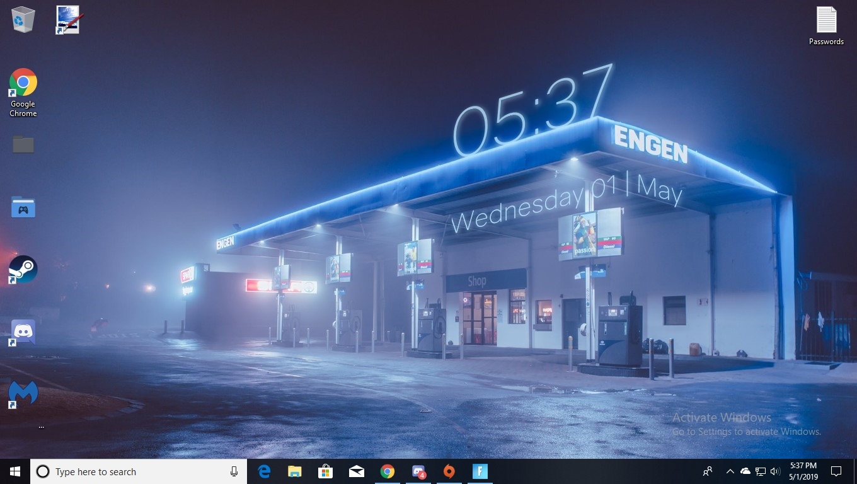857x484 pixels.
Task: Open File Explorer from the taskbar
Action: click(x=295, y=471)
